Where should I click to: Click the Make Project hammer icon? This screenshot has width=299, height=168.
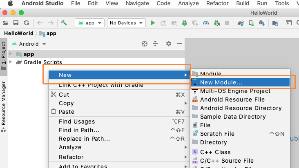64,23
